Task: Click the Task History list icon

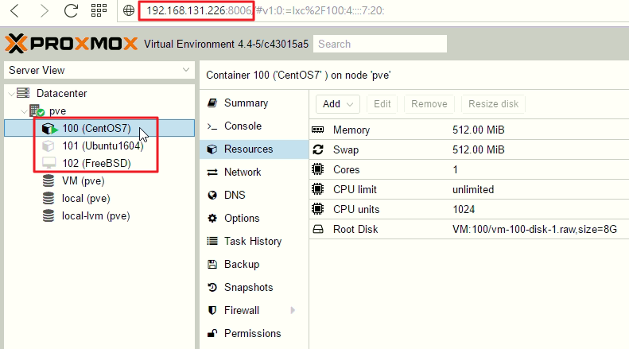Action: 212,241
